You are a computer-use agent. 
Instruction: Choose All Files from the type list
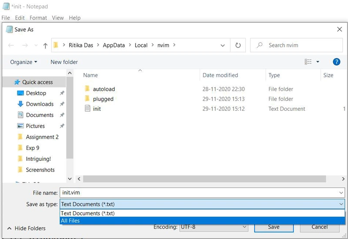(x=202, y=221)
